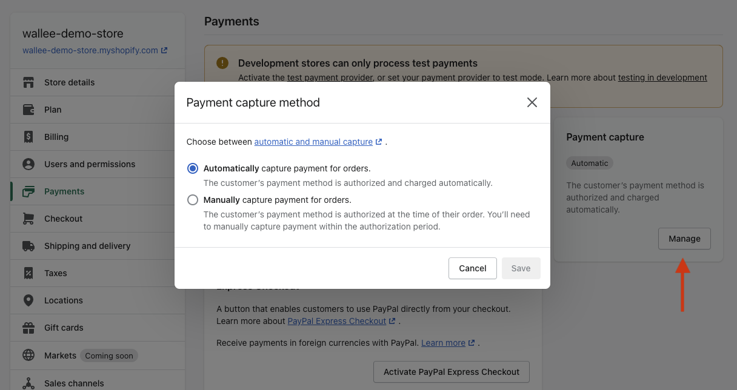This screenshot has width=737, height=390.
Task: Save the payment capture method
Action: tap(521, 268)
